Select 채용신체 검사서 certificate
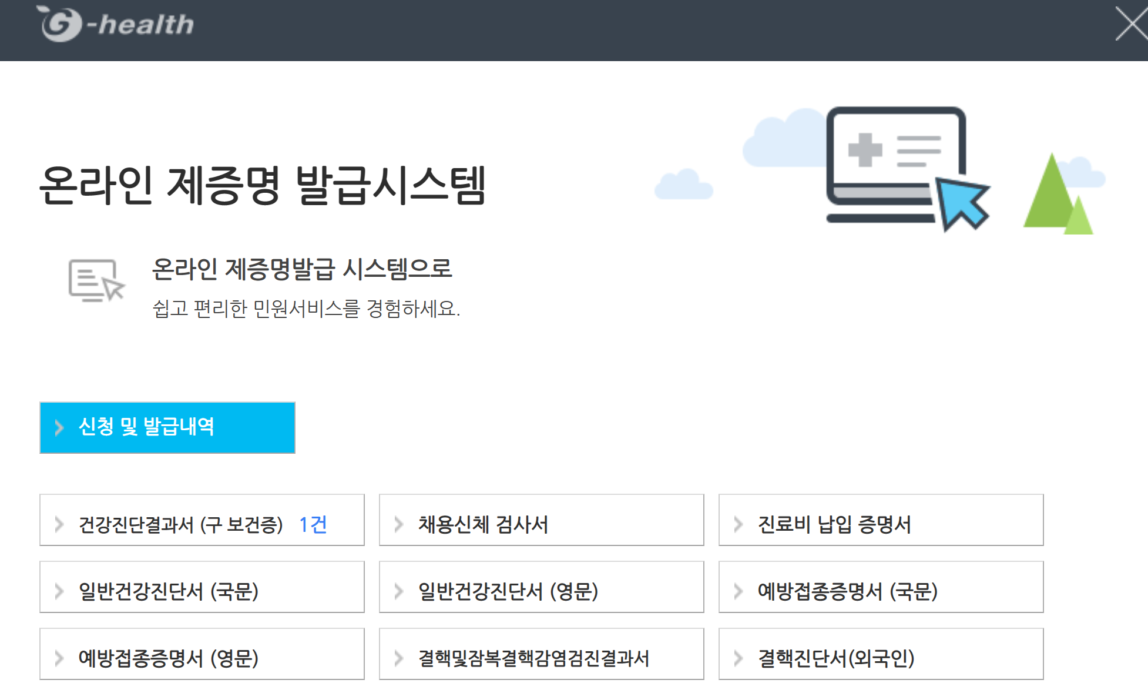Image resolution: width=1148 pixels, height=700 pixels. [x=483, y=524]
